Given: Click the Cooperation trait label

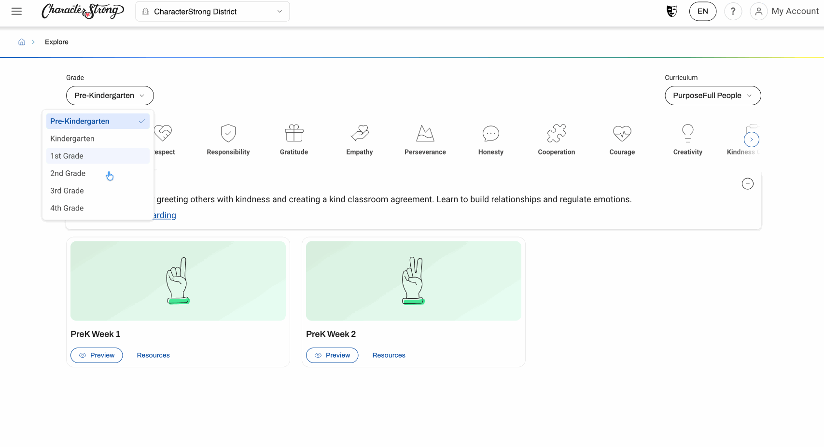Looking at the screenshot, I should [x=557, y=152].
